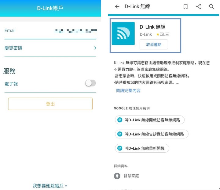Tap the icon in 開啟訪客無線網路 chip
Viewport: 220px width, 190px height.
pyautogui.click(x=120, y=120)
